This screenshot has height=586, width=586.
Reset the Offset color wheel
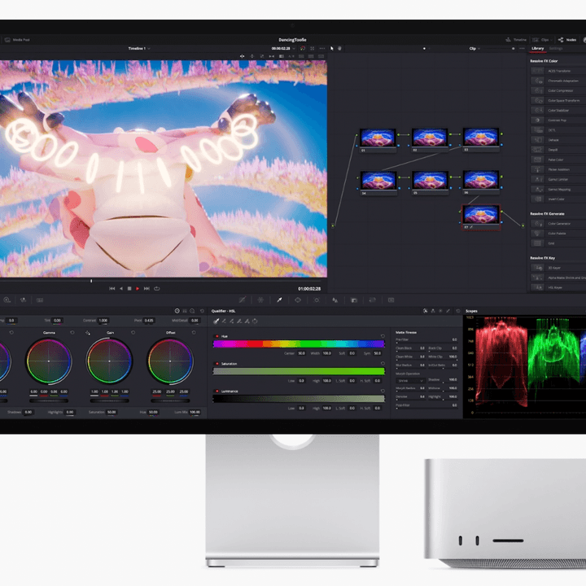coord(194,332)
